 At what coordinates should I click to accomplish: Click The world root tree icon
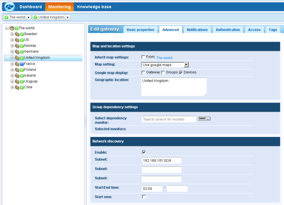(11, 28)
